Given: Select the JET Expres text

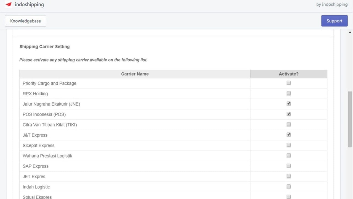Looking at the screenshot, I should 34,177.
